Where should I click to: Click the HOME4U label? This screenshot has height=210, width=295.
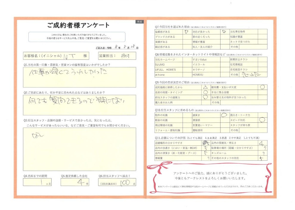pos(198,75)
